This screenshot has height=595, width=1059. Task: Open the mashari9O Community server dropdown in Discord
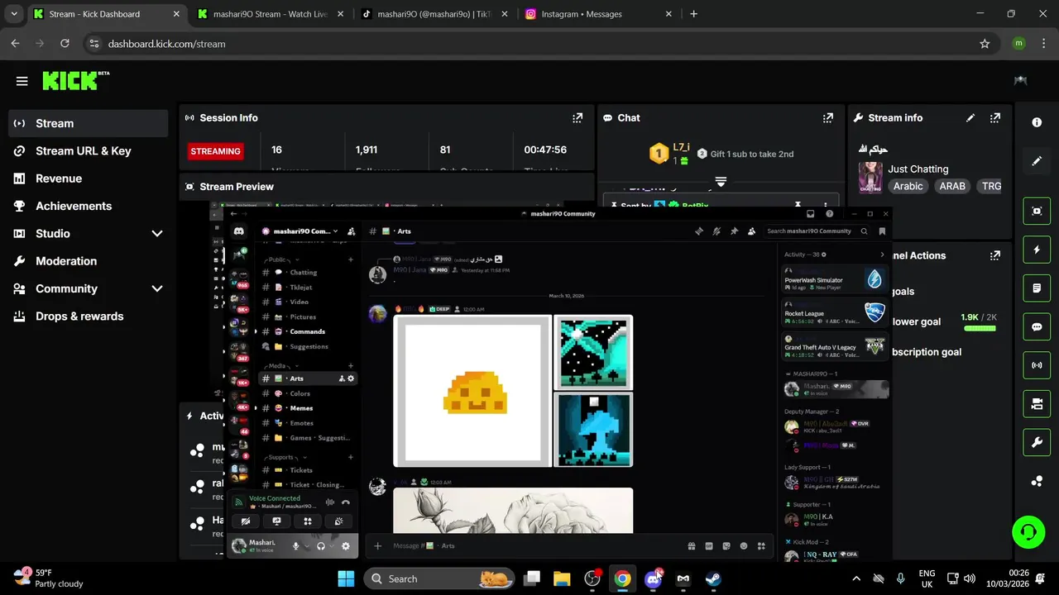[299, 231]
